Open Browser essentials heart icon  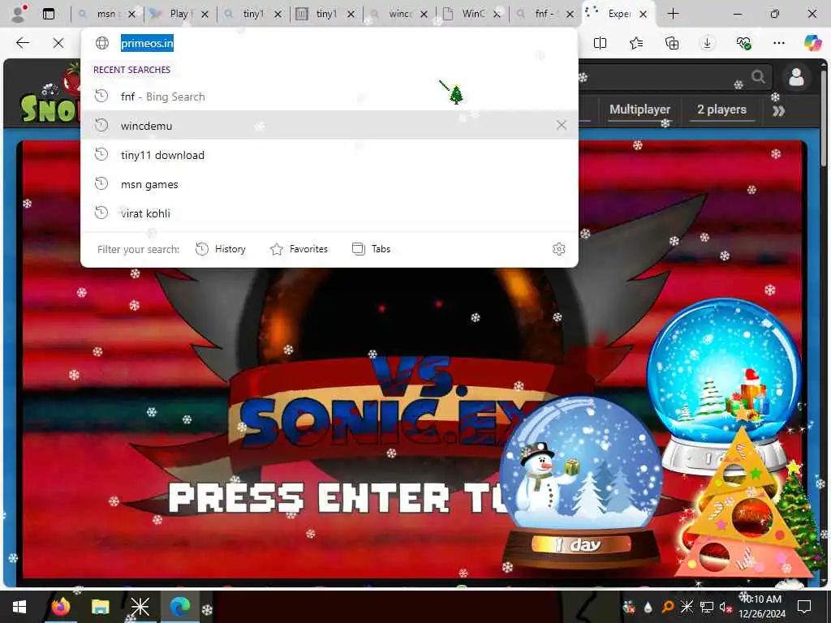[x=743, y=43]
